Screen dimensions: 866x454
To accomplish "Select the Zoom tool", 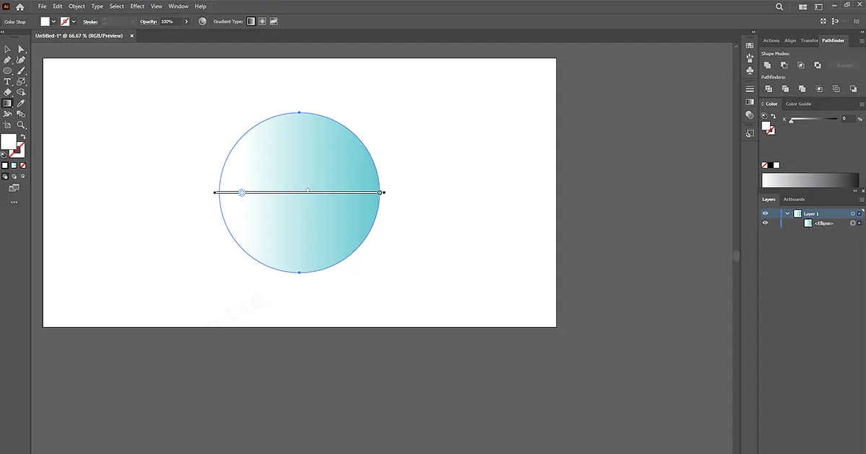I will (x=21, y=125).
